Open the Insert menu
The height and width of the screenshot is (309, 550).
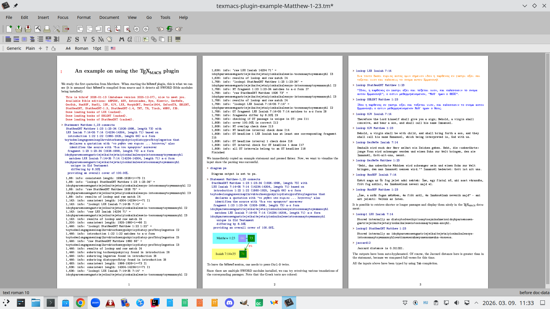click(x=43, y=17)
